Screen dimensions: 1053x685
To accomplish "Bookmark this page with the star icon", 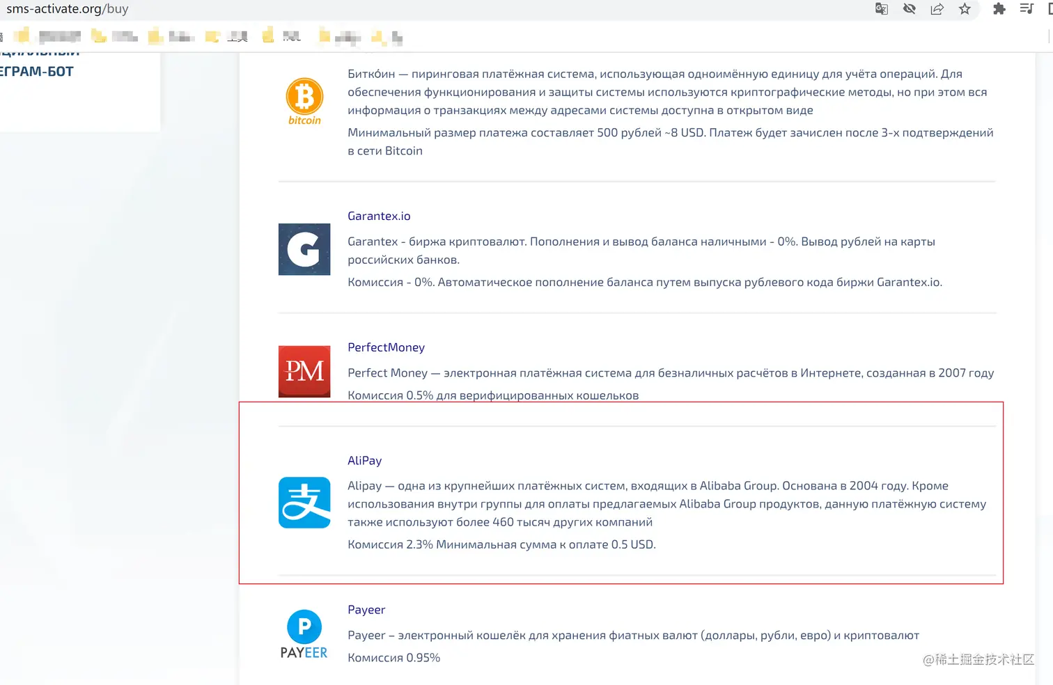I will (965, 9).
